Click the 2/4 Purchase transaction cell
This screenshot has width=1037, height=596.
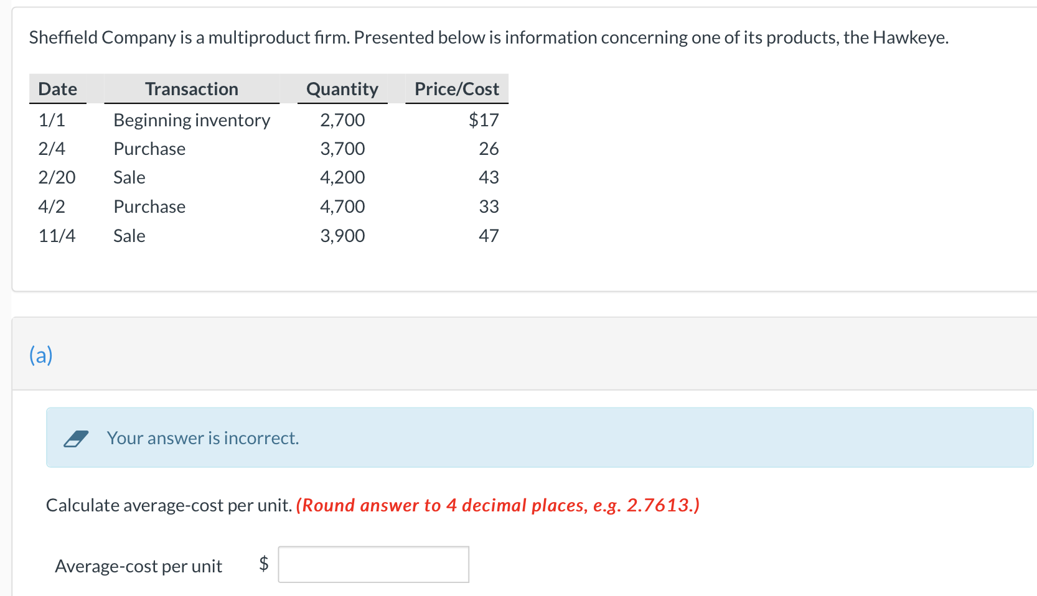click(149, 149)
